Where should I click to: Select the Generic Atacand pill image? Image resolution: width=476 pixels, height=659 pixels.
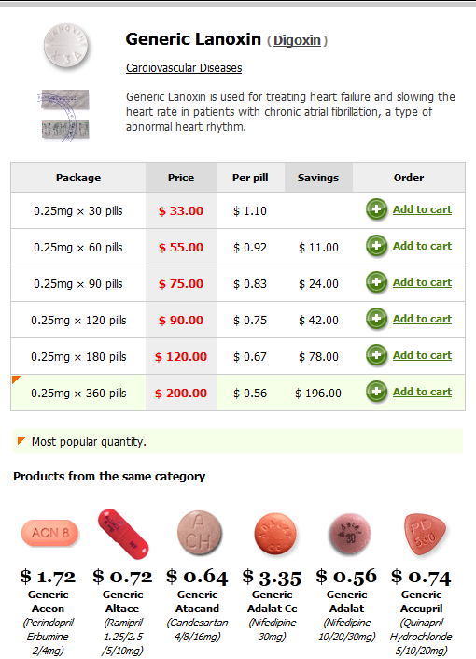pyautogui.click(x=199, y=534)
